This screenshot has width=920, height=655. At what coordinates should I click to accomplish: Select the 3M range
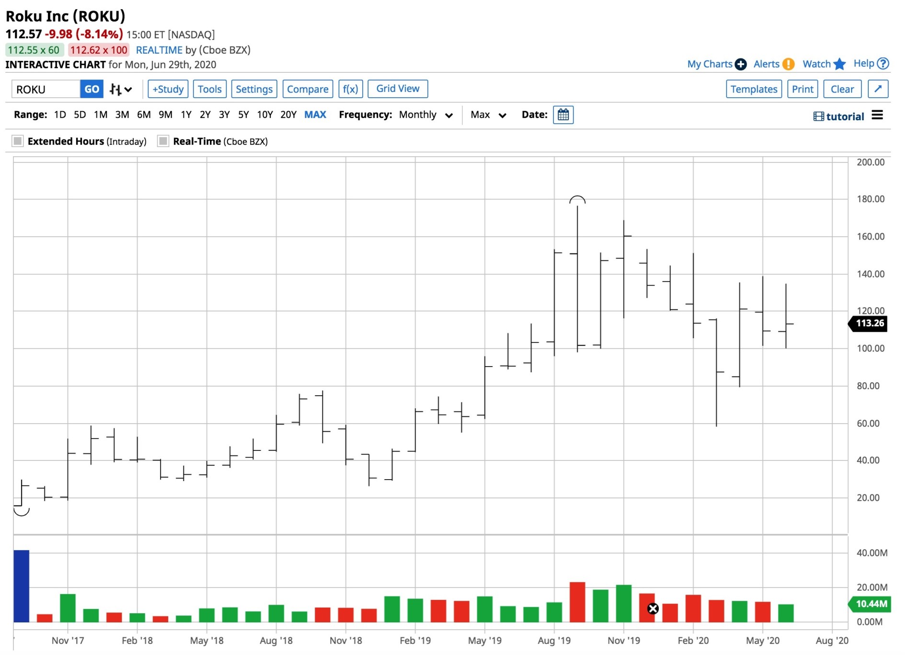(122, 115)
